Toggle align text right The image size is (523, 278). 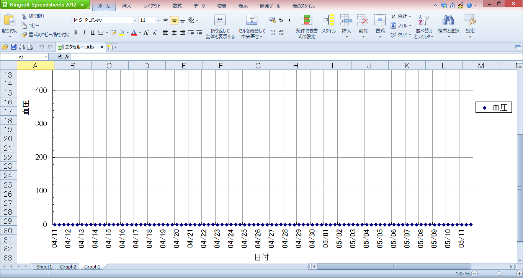point(183,33)
